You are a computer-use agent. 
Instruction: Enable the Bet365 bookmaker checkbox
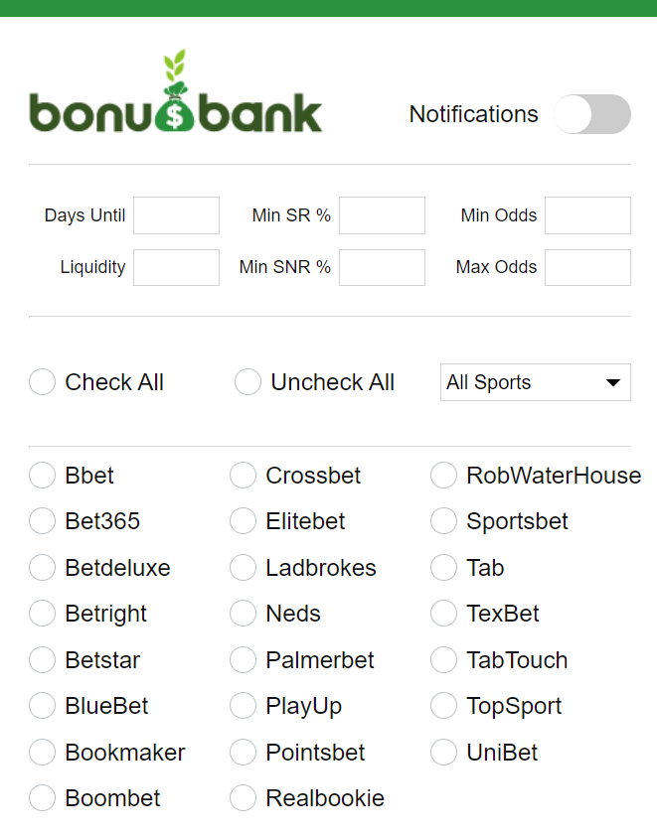(42, 520)
